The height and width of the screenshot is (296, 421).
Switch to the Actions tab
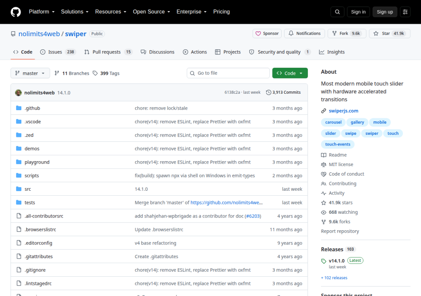pos(195,52)
